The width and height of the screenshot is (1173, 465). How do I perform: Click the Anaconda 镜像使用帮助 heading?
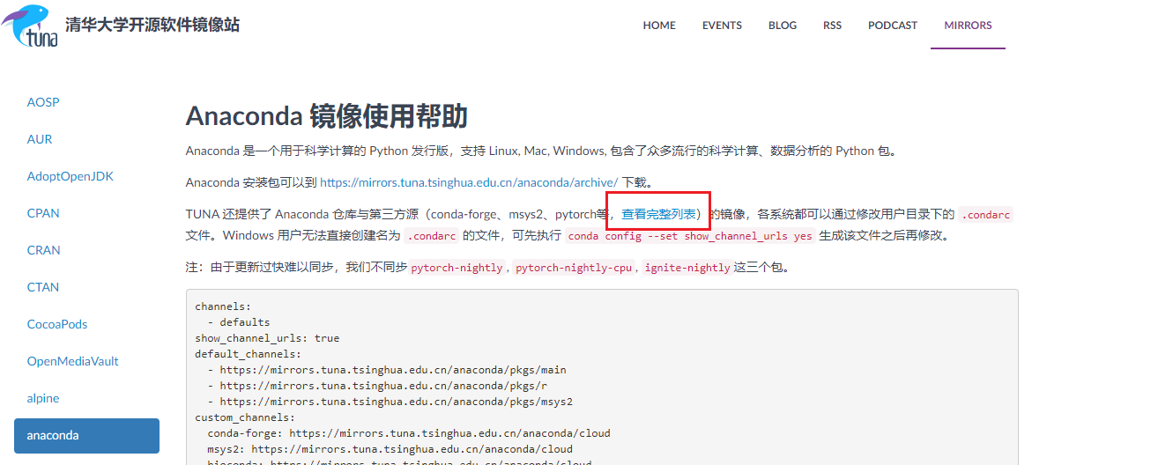click(326, 116)
